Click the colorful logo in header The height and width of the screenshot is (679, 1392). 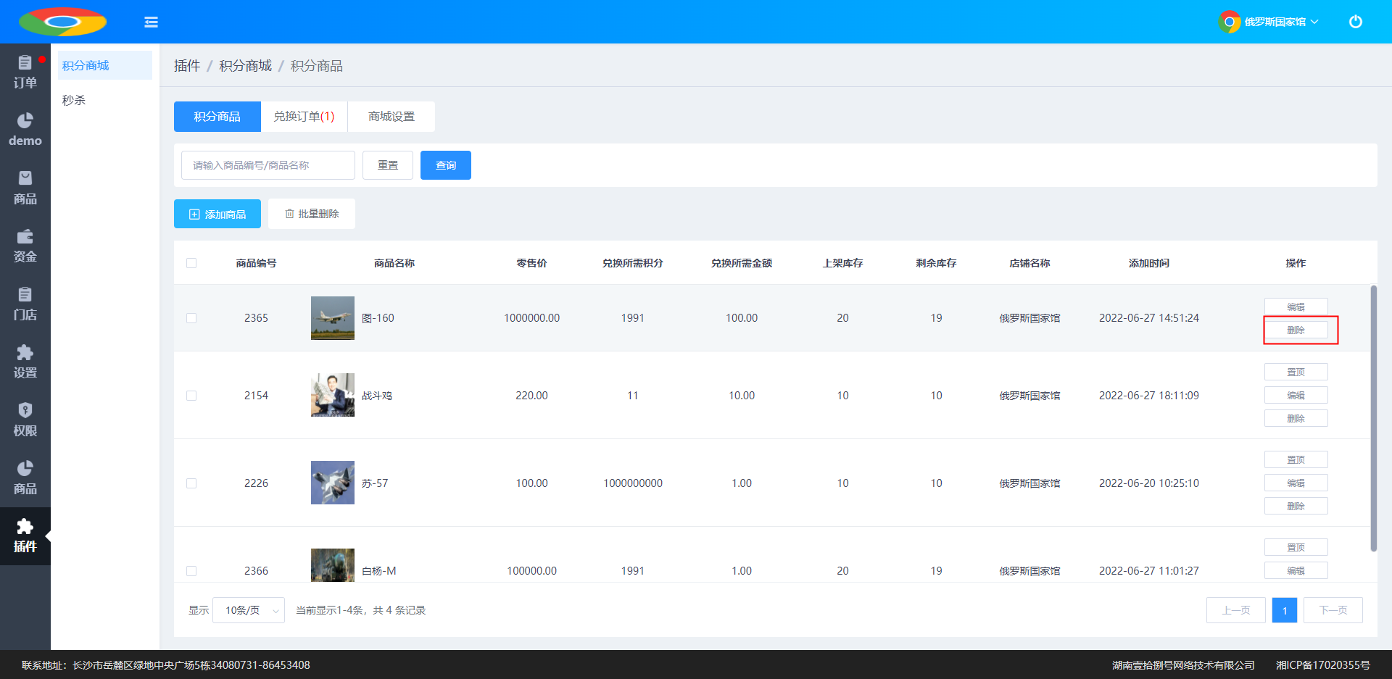62,22
